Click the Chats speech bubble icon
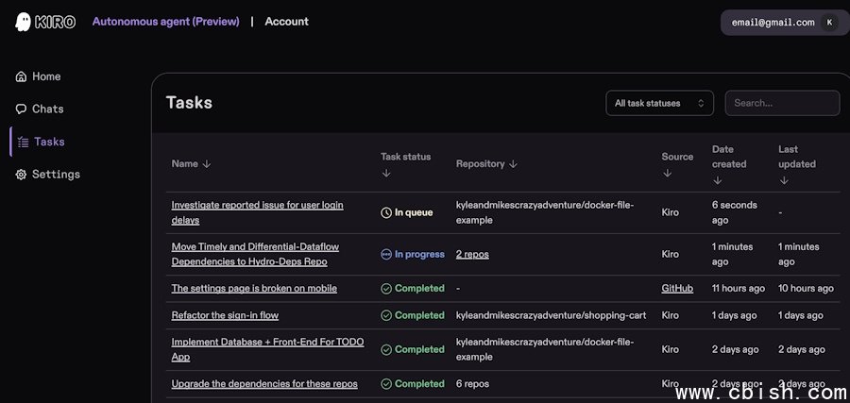Screen dimensions: 850x403 (21, 109)
